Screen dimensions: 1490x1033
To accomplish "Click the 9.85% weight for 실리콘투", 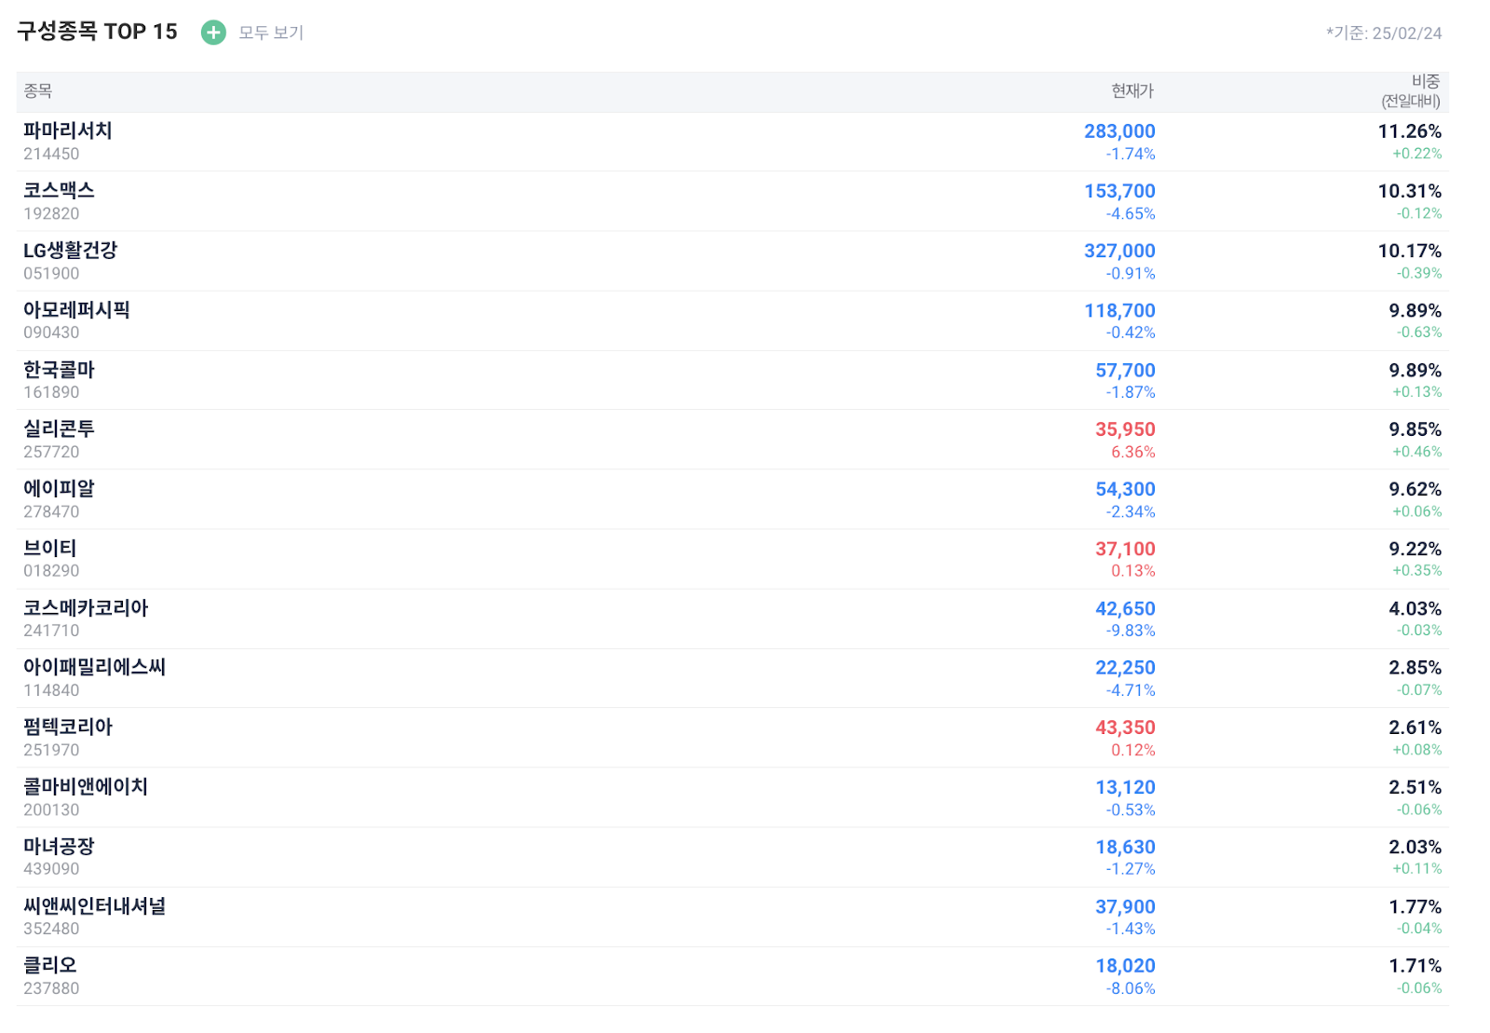I will (1415, 429).
